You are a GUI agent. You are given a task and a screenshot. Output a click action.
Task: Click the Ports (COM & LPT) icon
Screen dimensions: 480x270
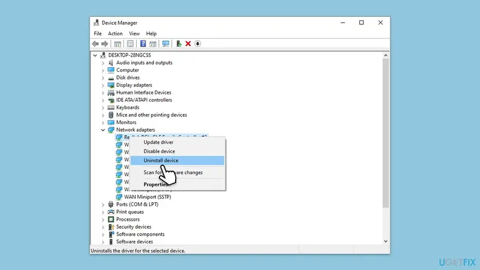tap(111, 205)
